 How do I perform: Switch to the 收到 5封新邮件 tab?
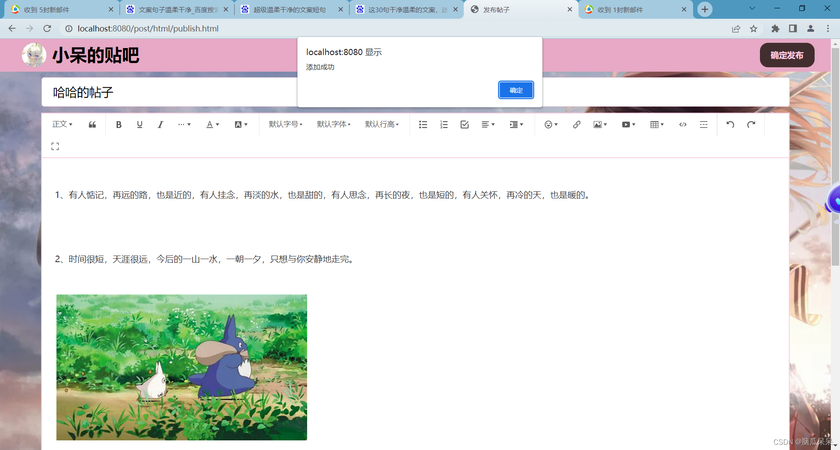click(61, 10)
